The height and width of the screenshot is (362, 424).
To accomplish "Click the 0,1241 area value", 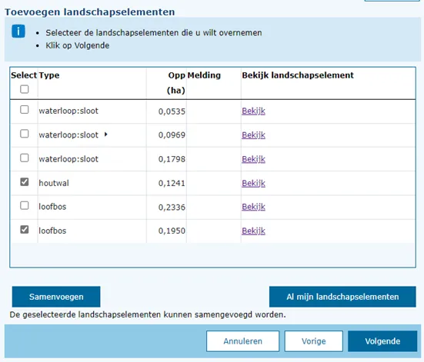I will [172, 183].
